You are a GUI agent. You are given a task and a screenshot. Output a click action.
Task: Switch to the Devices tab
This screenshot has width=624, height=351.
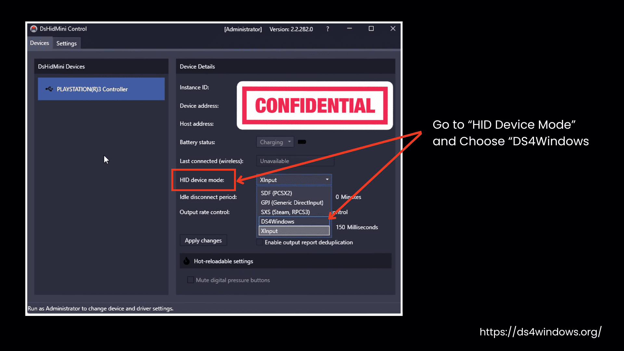tap(39, 43)
